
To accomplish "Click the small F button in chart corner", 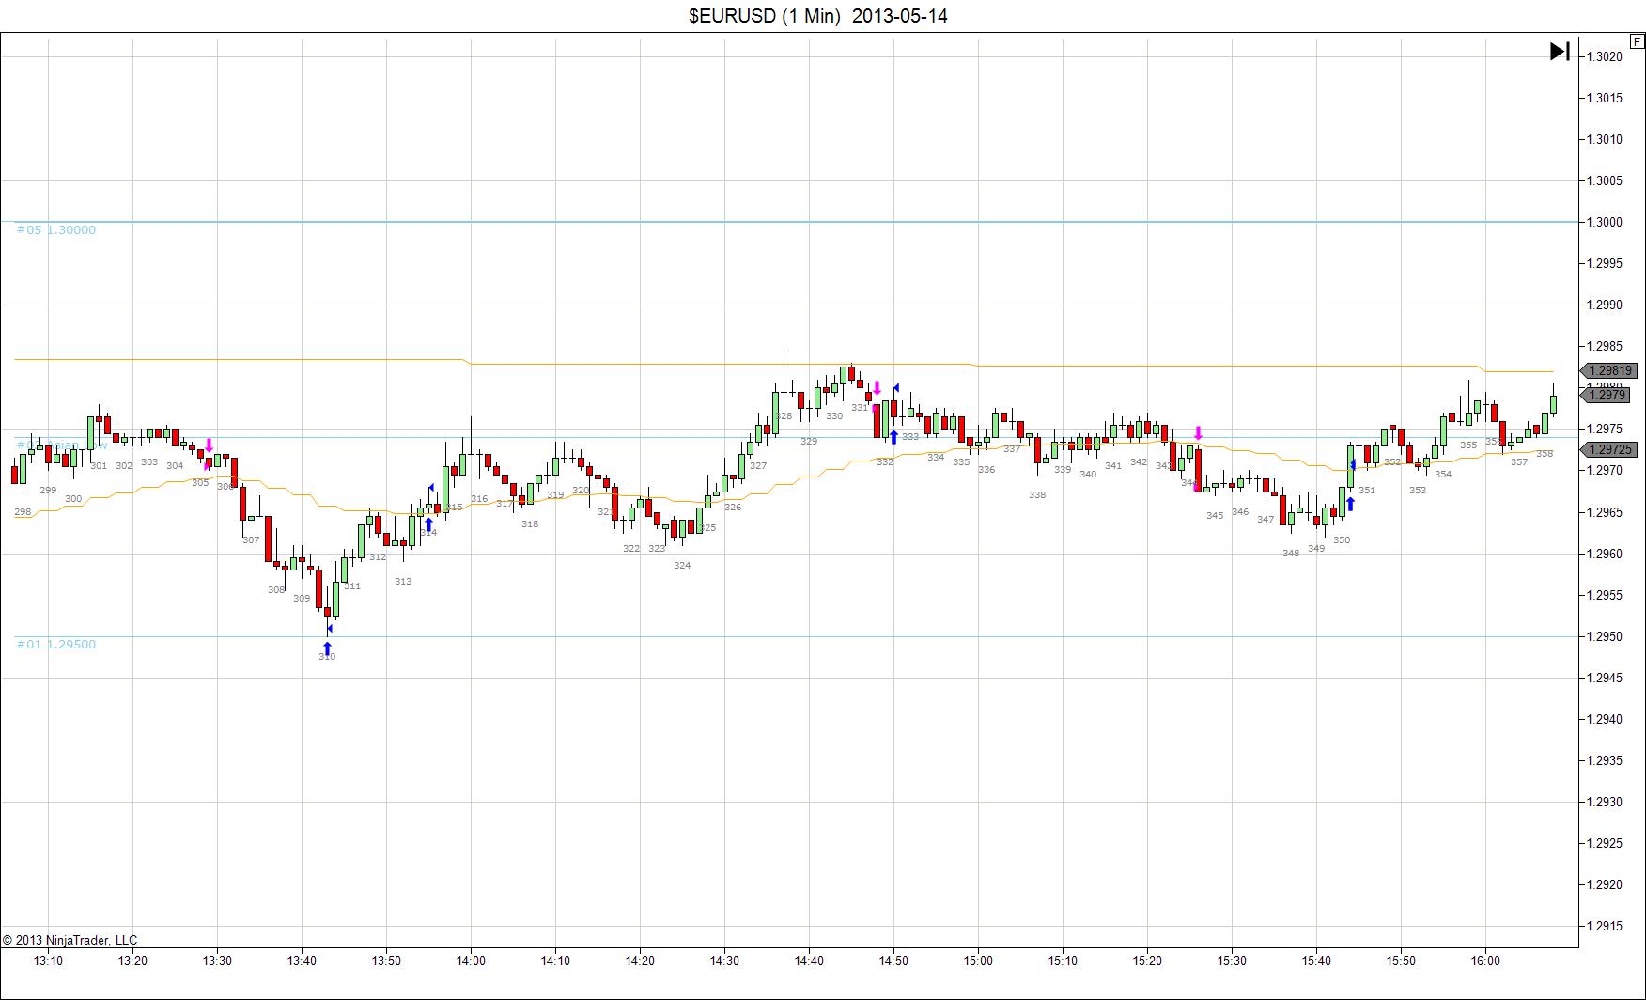I will point(1638,41).
